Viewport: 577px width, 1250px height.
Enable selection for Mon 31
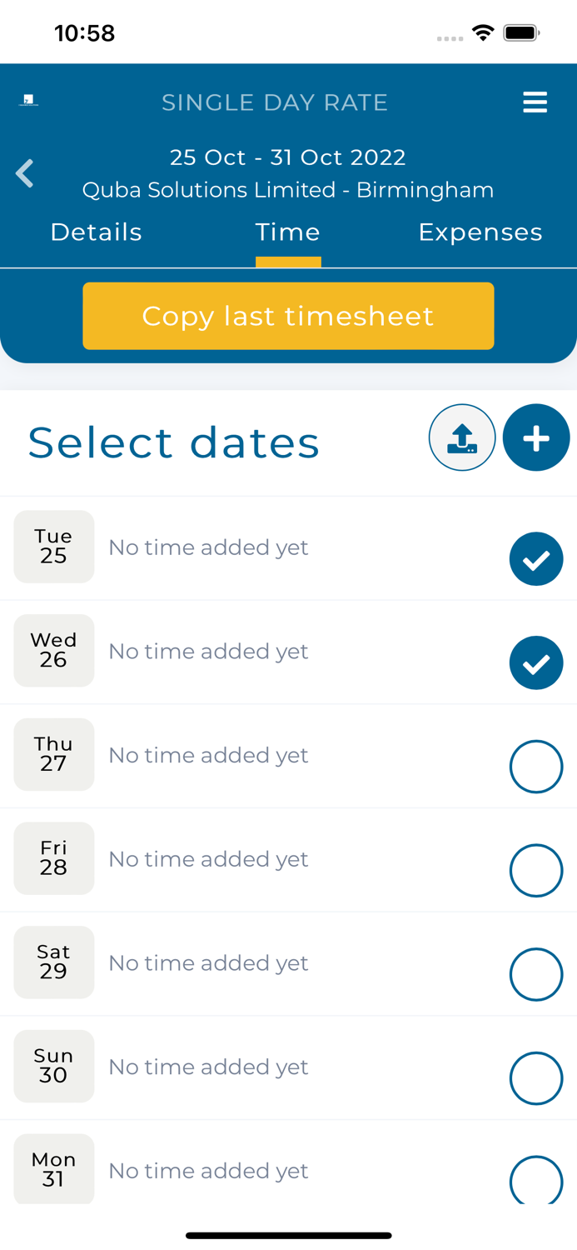[x=536, y=1182]
